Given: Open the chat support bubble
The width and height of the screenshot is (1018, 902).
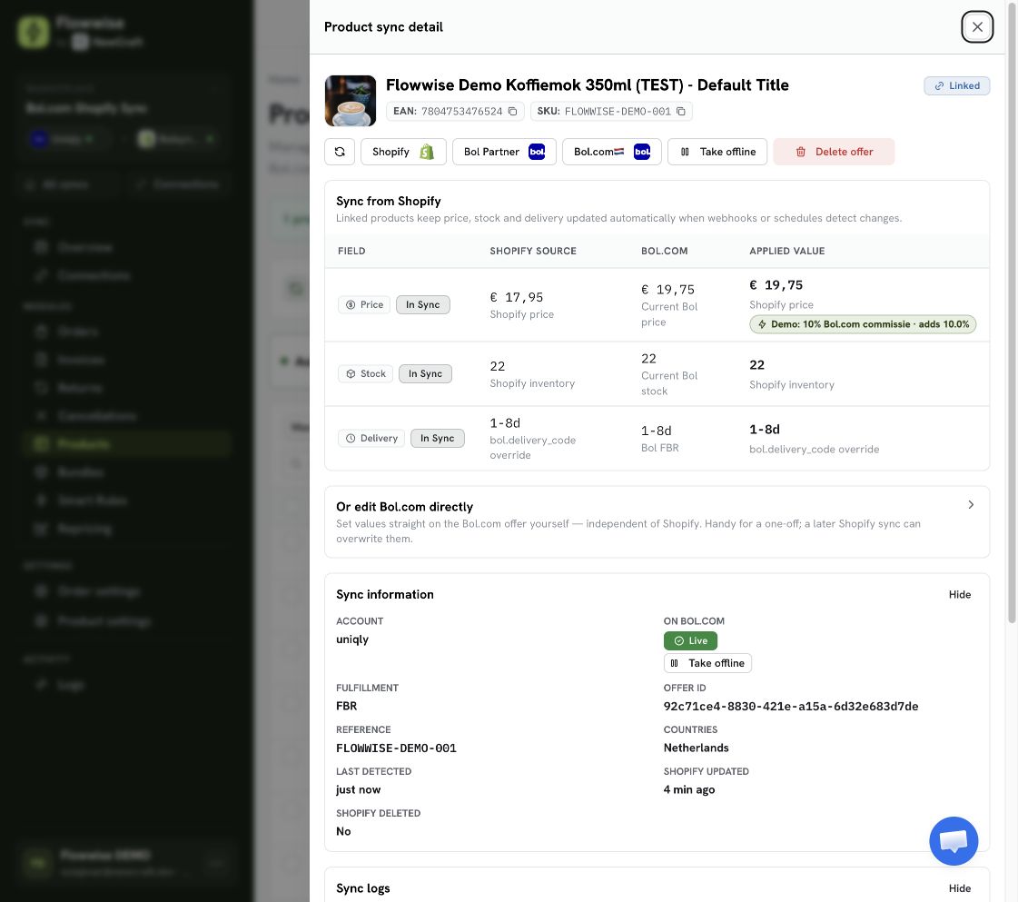Looking at the screenshot, I should point(954,841).
